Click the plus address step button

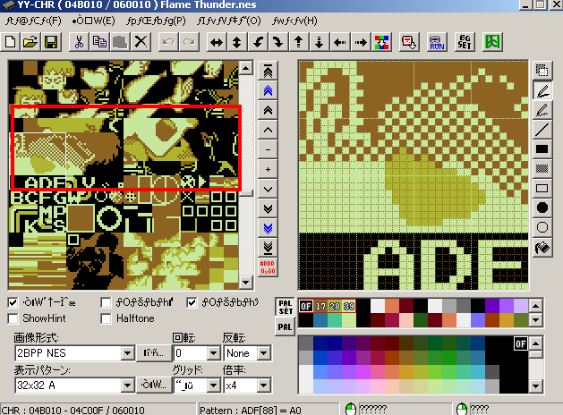[x=268, y=169]
